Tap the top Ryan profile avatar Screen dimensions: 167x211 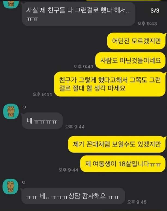pos(11,4)
